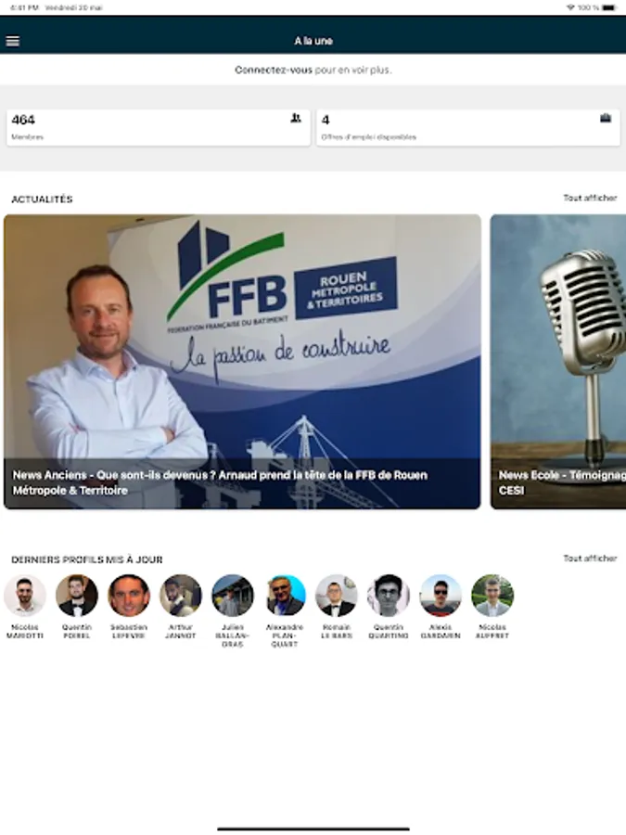
Task: Open Julien Ballan-Gras profile avatar
Action: coord(233,596)
